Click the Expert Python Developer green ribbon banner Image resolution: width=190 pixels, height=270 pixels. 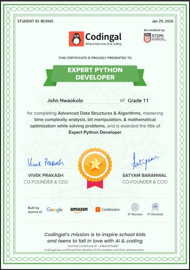click(x=95, y=76)
